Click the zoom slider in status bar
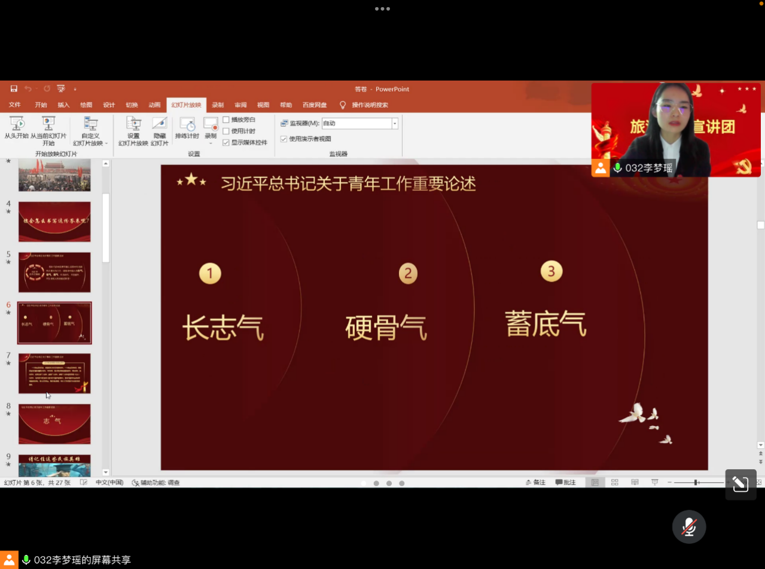This screenshot has height=569, width=765. pos(696,482)
